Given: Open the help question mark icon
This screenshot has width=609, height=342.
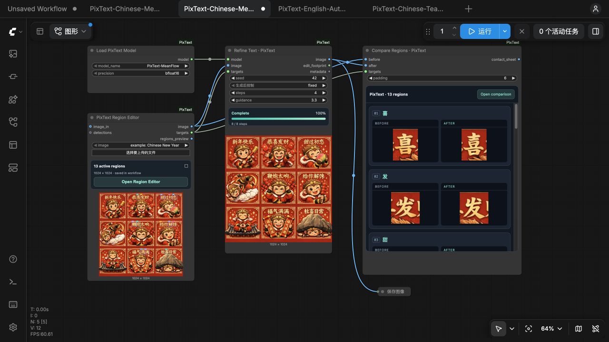Looking at the screenshot, I should point(13,259).
